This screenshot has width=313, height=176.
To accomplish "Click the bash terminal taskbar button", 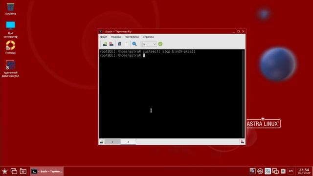I will [x=47, y=171].
